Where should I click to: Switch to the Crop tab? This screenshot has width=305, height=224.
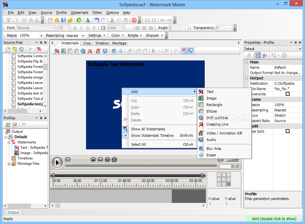(87, 43)
